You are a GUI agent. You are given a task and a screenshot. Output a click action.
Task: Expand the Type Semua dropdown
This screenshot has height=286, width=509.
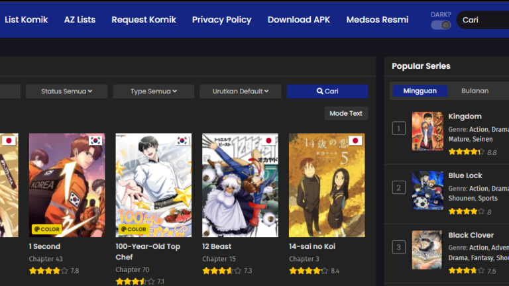point(153,91)
